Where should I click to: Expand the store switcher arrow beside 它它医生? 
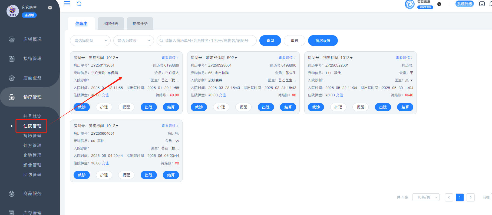(50, 8)
